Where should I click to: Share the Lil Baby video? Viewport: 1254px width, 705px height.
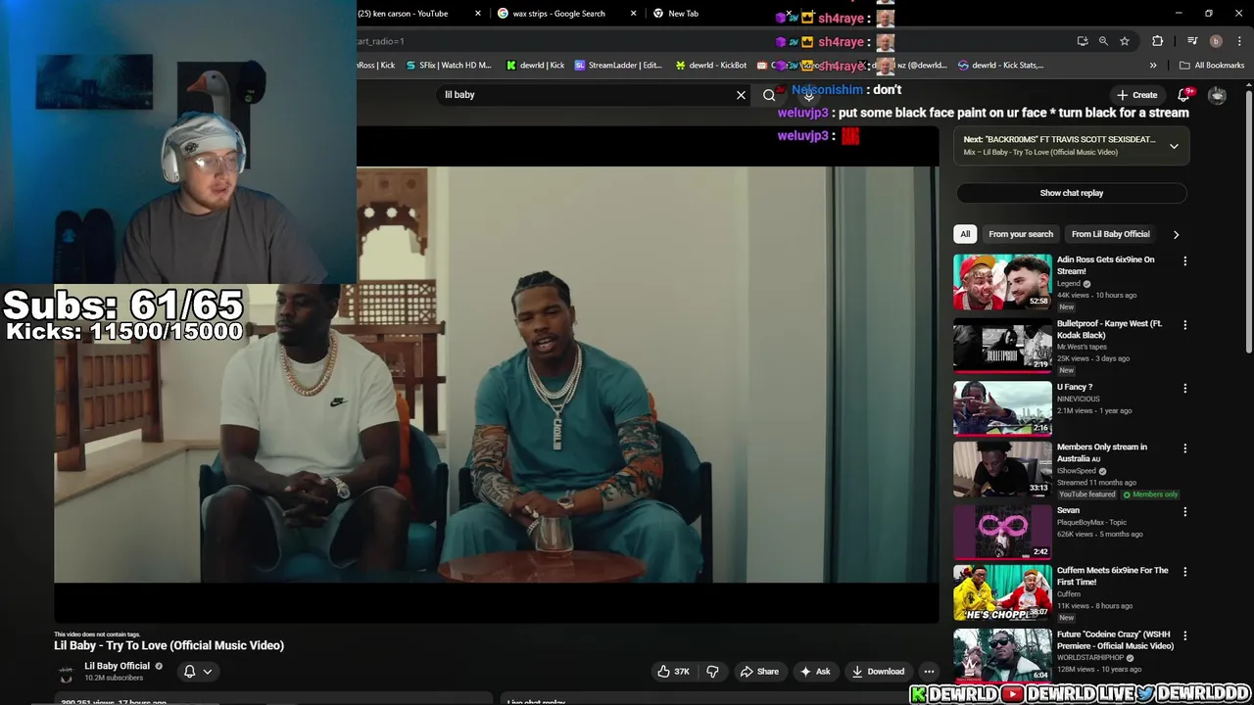click(x=759, y=672)
